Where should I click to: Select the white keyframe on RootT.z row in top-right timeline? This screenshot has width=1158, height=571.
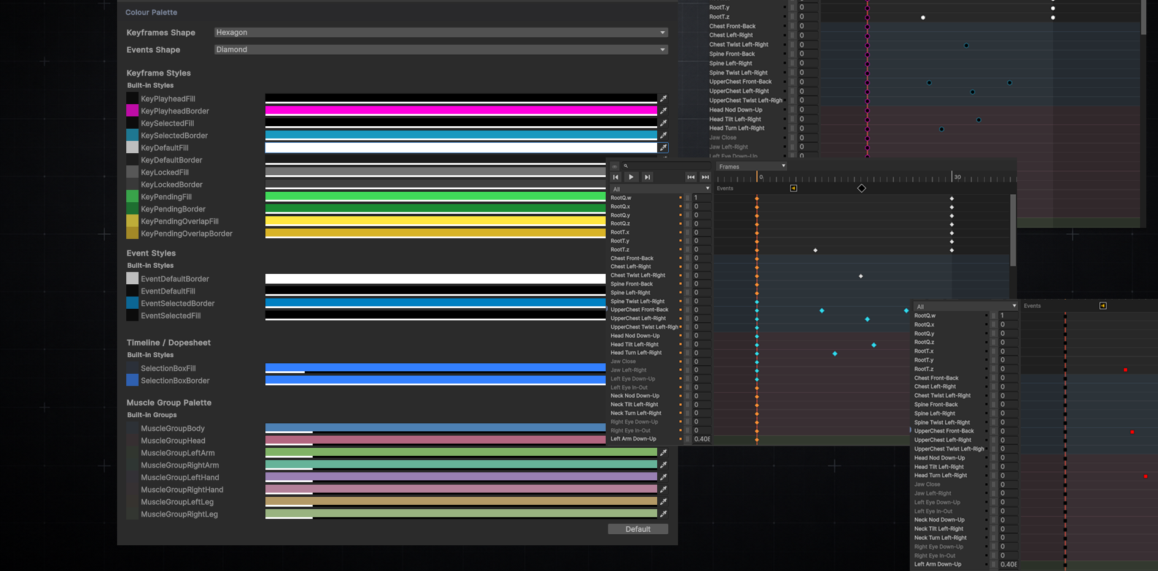[923, 18]
